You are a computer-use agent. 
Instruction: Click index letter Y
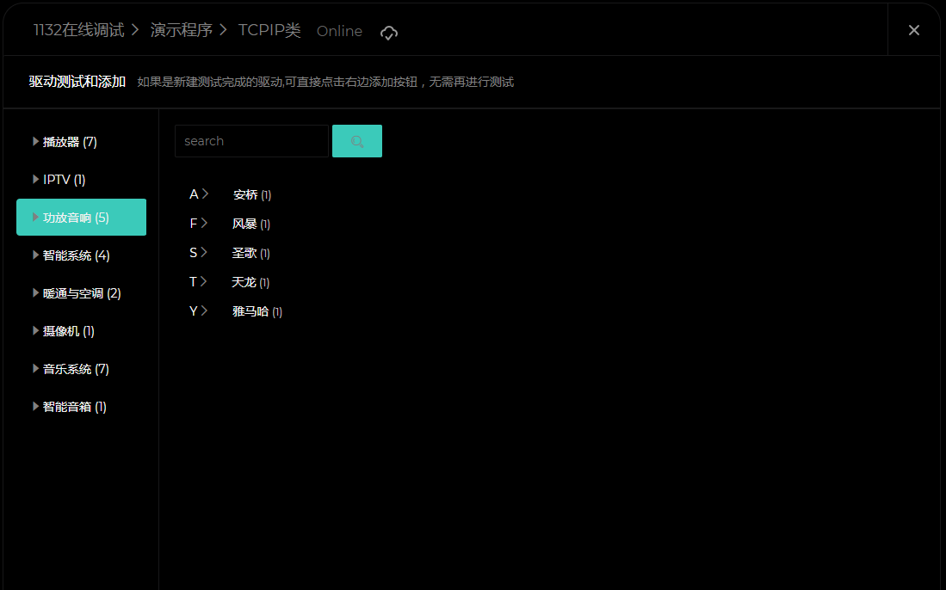[x=194, y=311]
